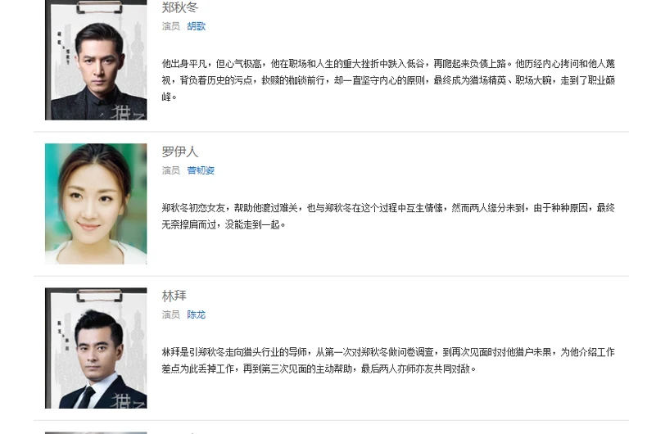Select the 罗伊人 character name heading

(x=180, y=151)
